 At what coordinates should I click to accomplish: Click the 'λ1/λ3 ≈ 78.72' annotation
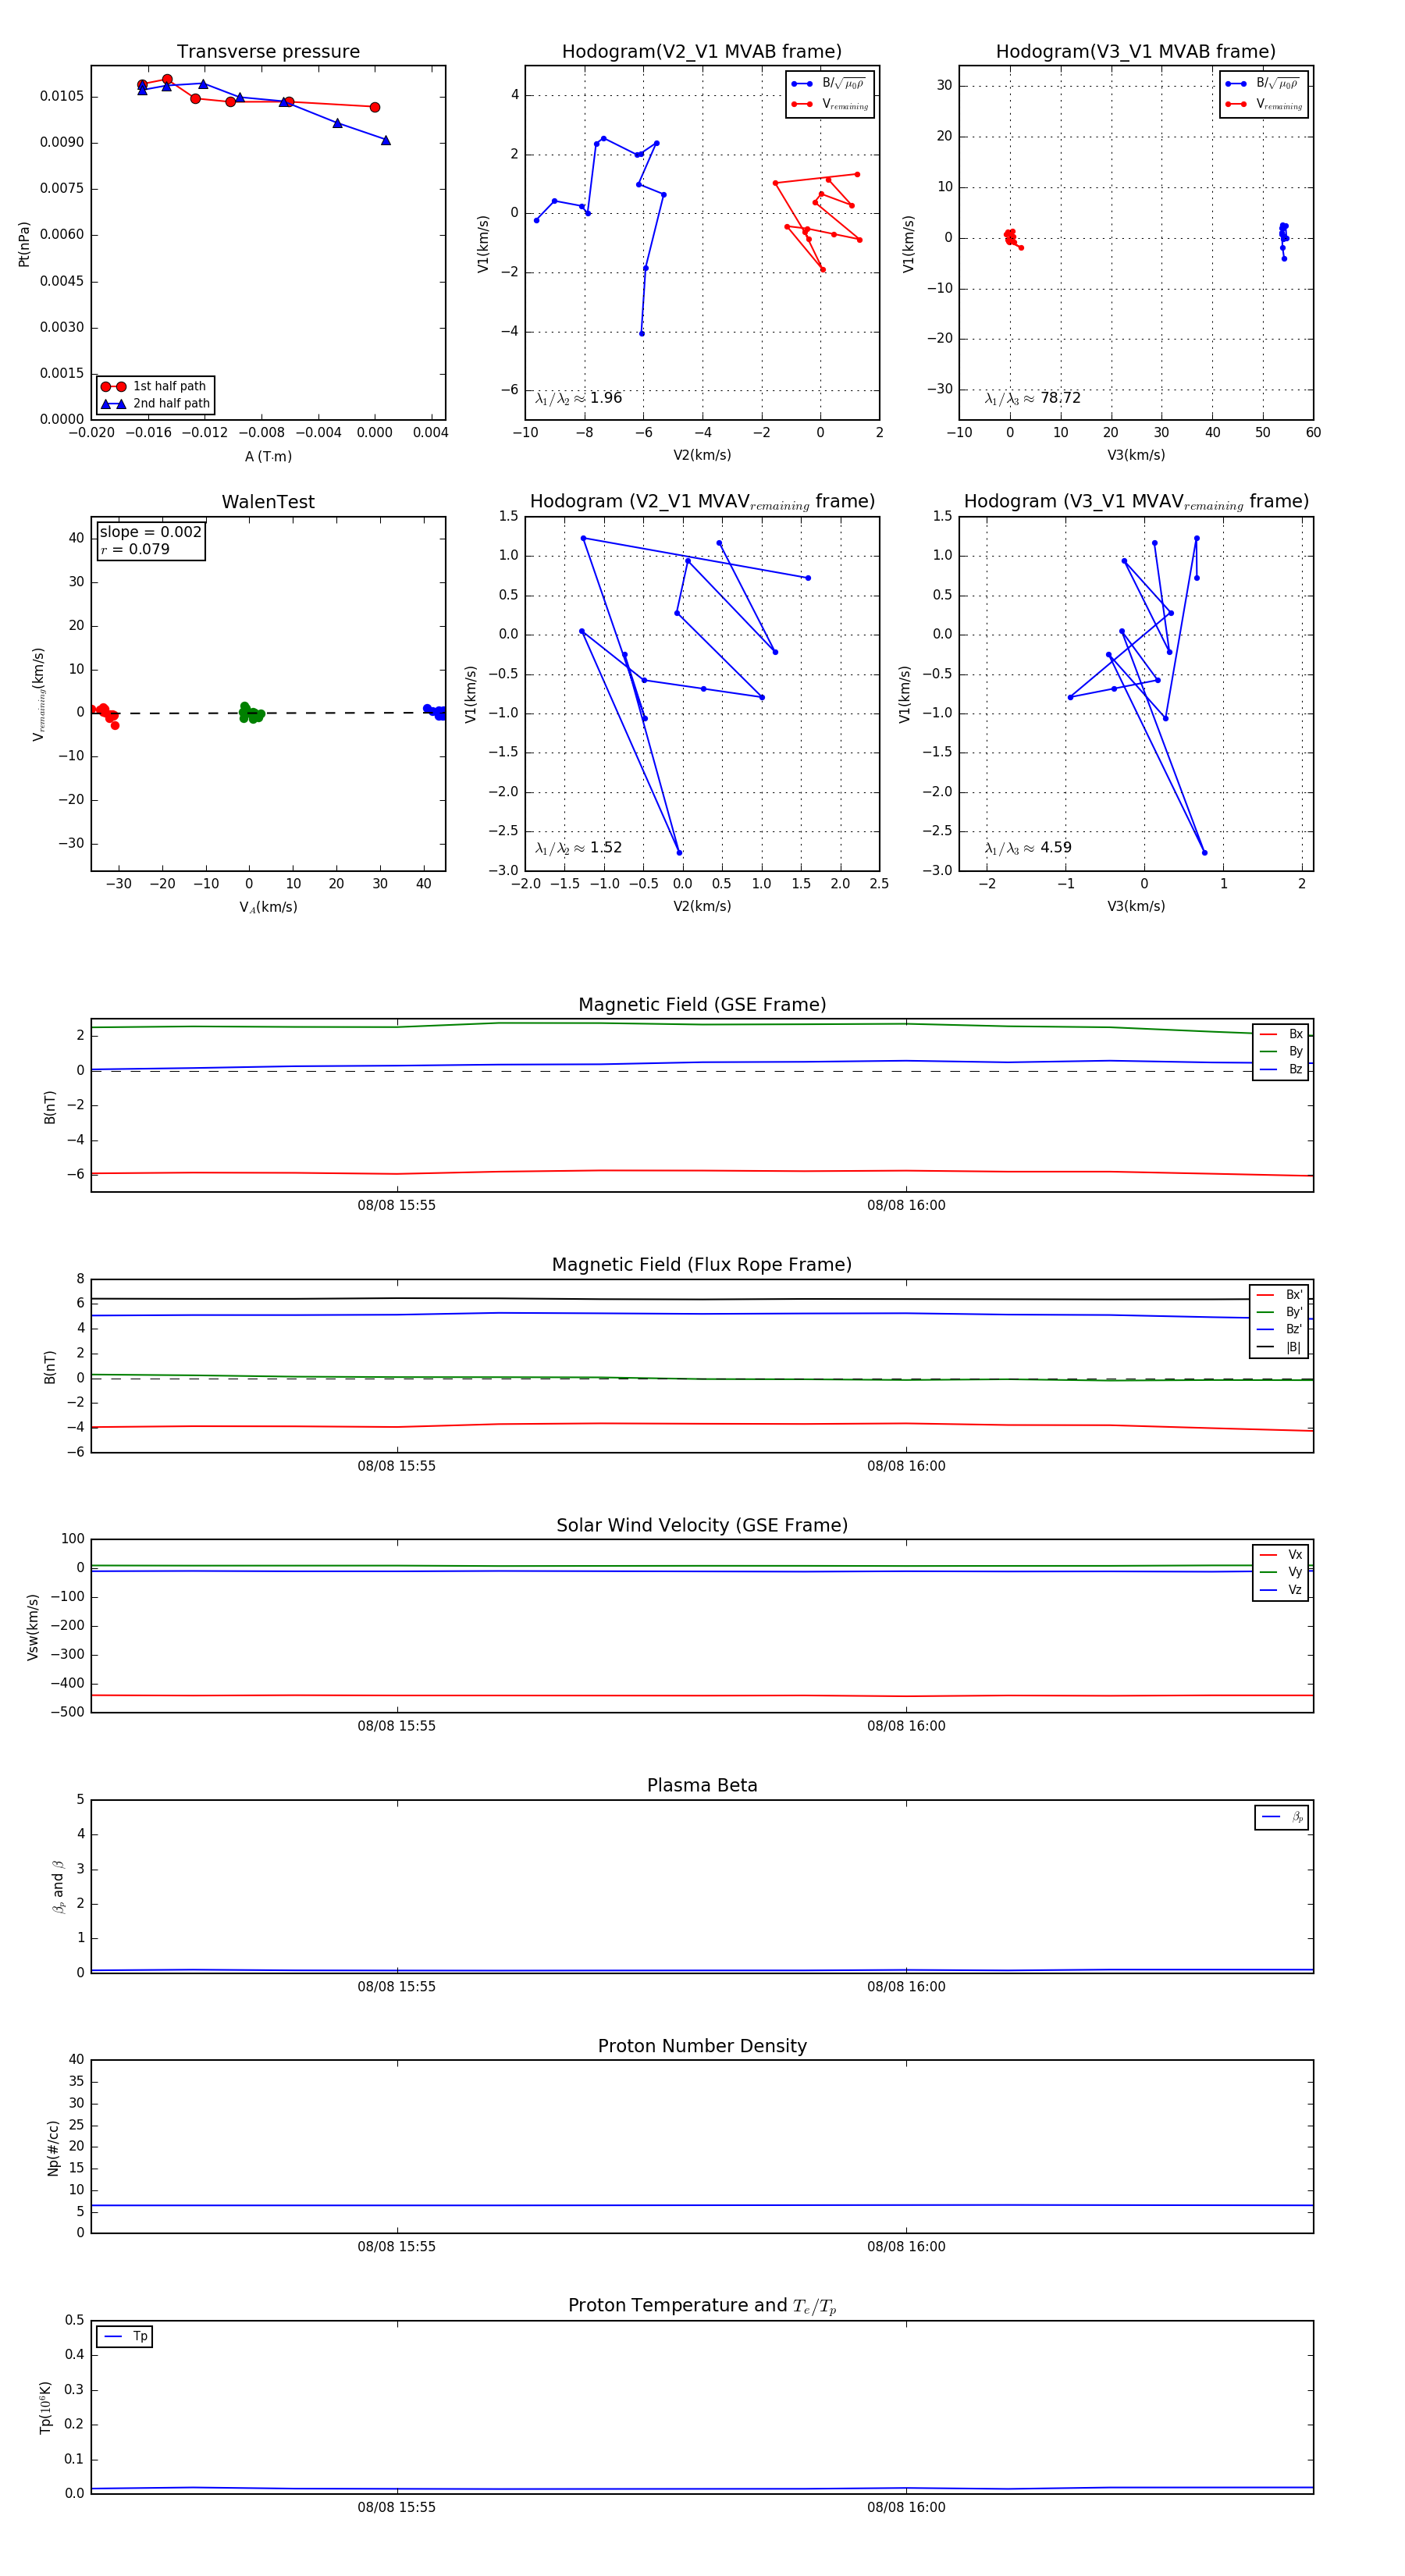[1032, 398]
